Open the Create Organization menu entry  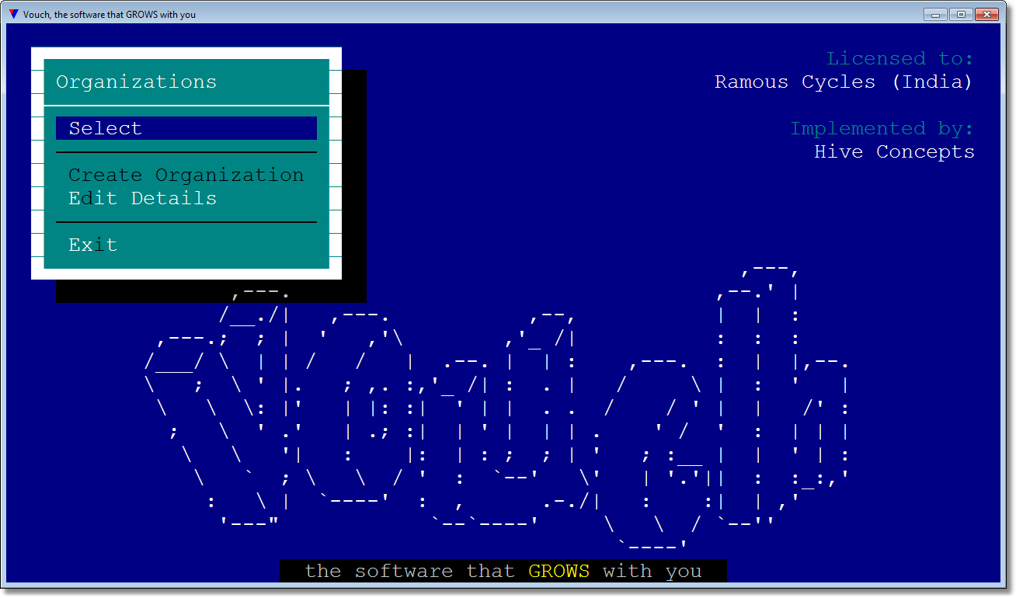[x=186, y=175]
